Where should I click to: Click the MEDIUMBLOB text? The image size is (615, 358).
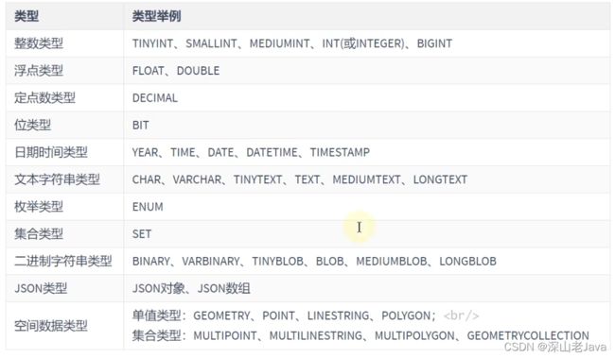click(x=392, y=262)
